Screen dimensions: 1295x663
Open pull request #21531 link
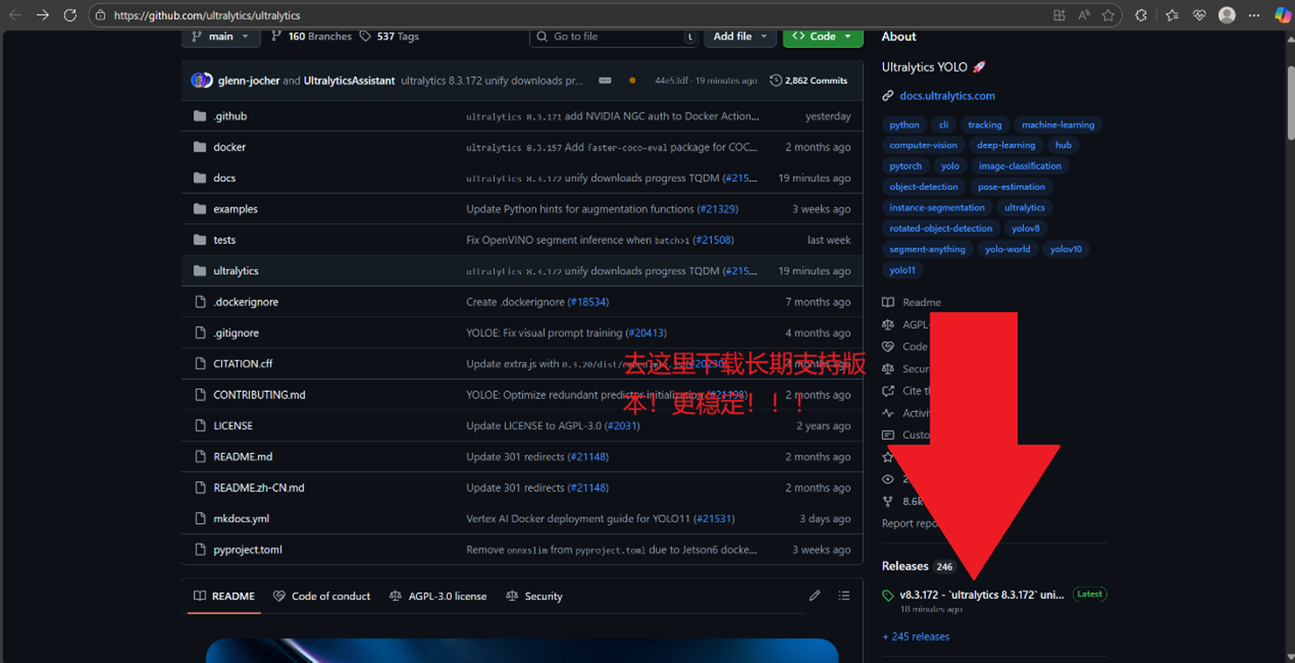714,519
